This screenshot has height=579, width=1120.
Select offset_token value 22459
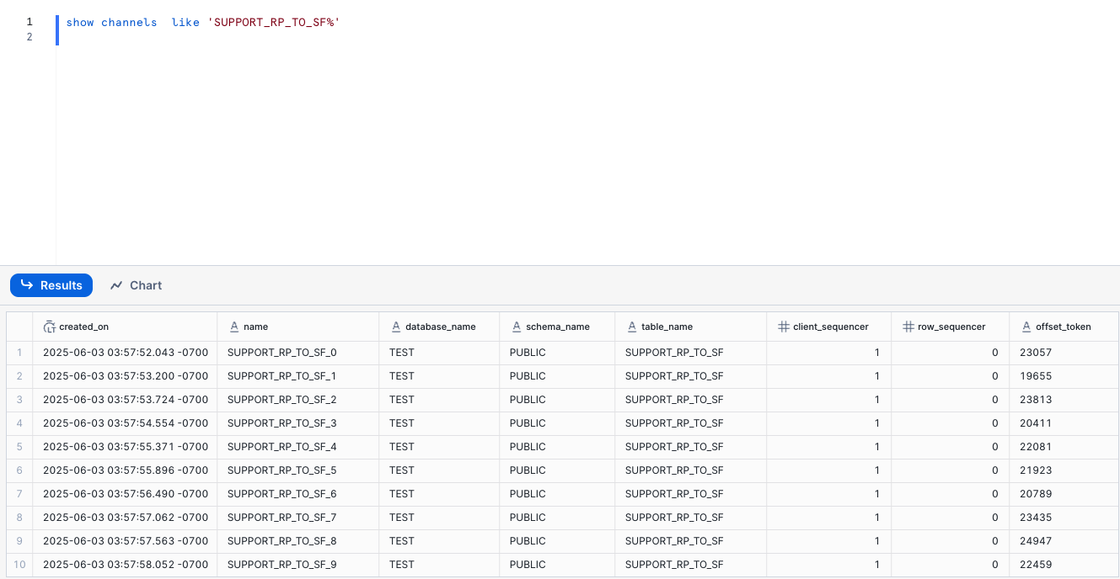(x=1064, y=565)
